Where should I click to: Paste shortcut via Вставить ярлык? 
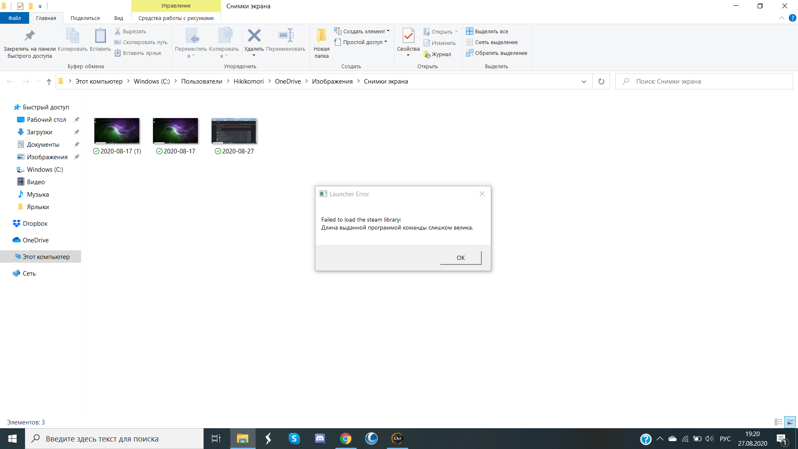click(138, 53)
